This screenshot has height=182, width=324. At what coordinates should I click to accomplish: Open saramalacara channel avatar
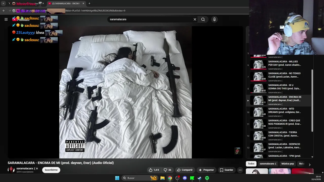(11, 170)
